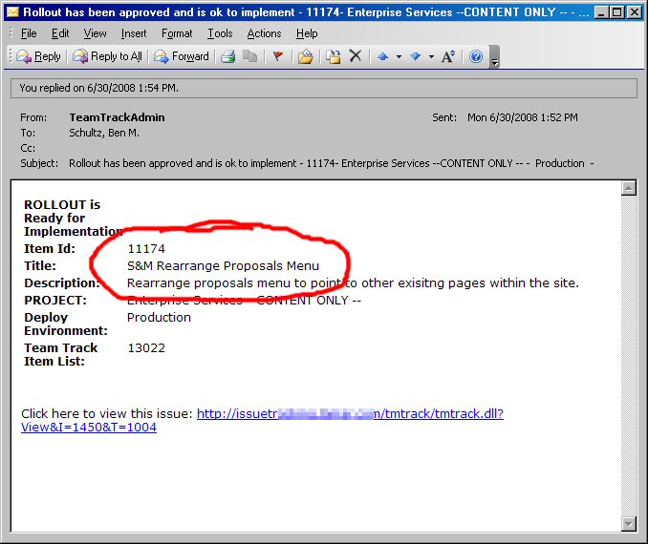The width and height of the screenshot is (648, 544).
Task: Click the 'You replied on' info bar
Action: pyautogui.click(x=323, y=88)
